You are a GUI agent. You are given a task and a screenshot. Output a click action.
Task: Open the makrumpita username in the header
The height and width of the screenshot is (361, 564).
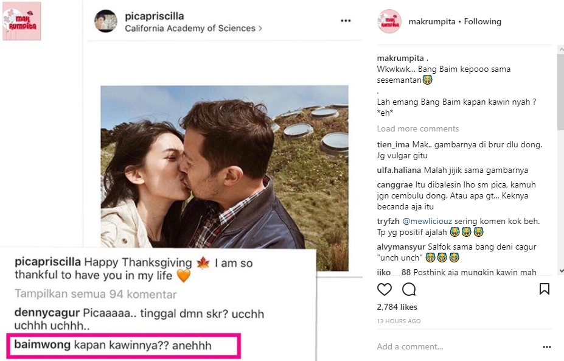click(434, 22)
